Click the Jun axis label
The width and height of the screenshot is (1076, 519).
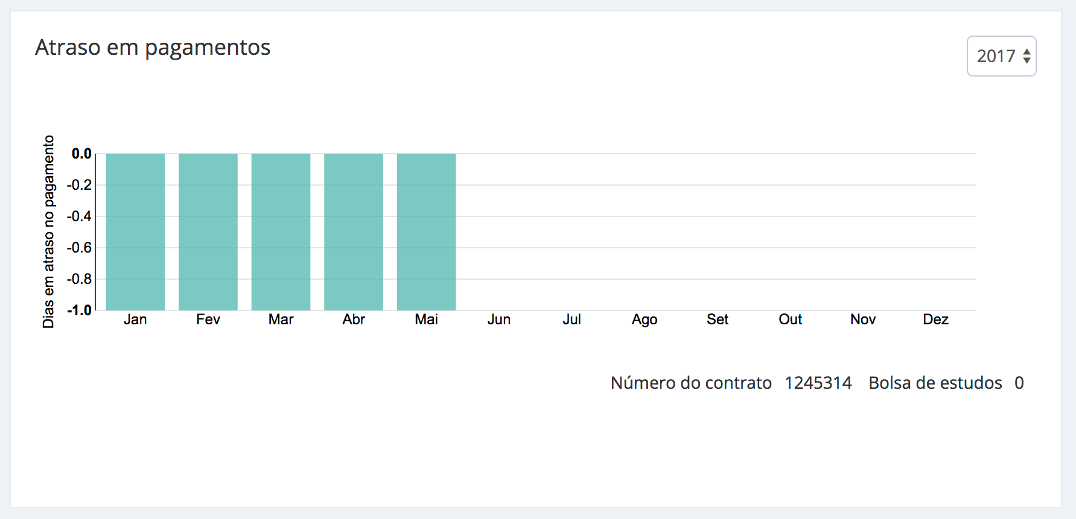pyautogui.click(x=499, y=319)
